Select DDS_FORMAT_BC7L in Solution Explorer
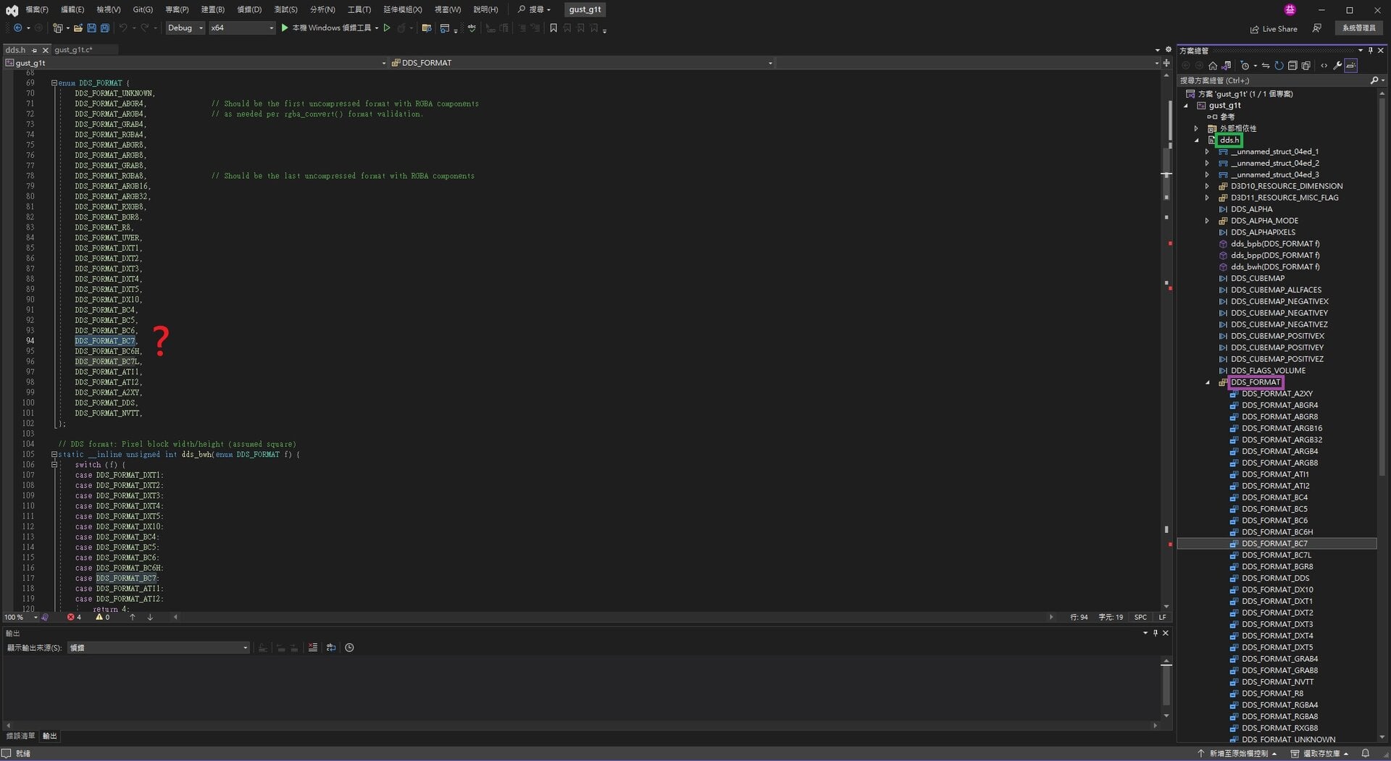Screen dimensions: 1391x761 pos(1276,555)
